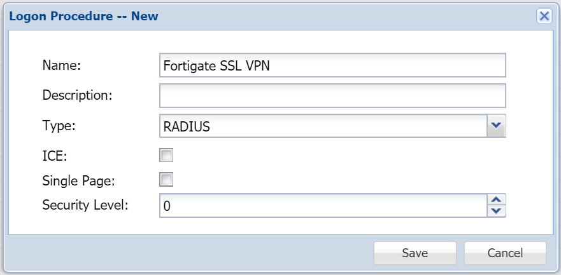Screen dimensions: 561x275
Task: Cancel the new logon procedure
Action: 505,253
